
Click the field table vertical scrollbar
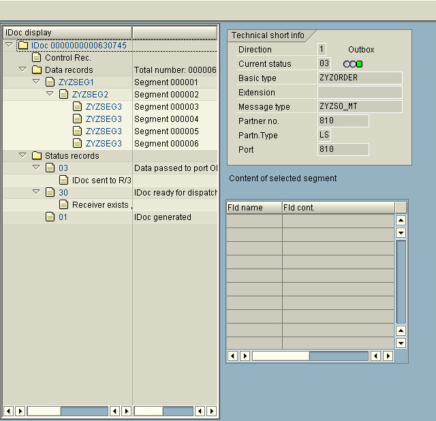click(401, 279)
